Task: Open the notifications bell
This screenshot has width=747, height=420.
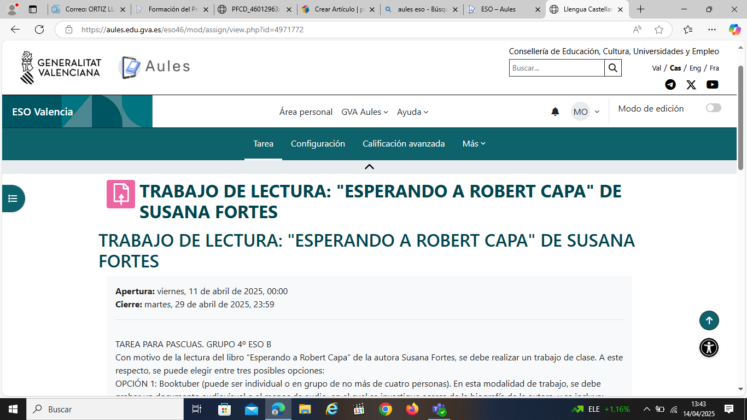Action: point(555,112)
